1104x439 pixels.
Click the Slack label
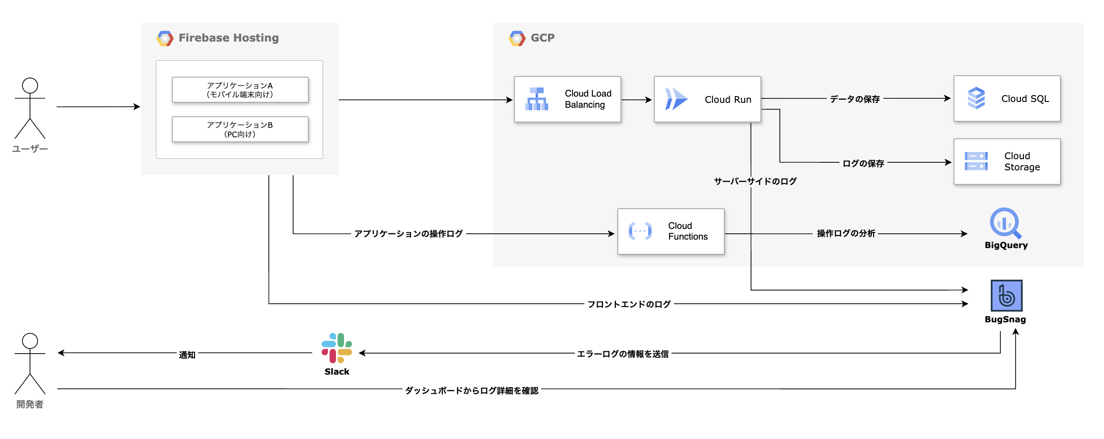point(337,371)
